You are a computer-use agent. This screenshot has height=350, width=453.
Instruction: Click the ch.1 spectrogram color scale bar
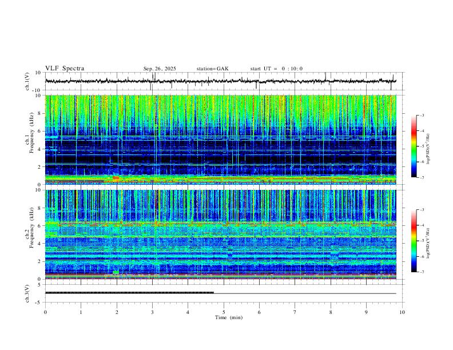point(414,146)
